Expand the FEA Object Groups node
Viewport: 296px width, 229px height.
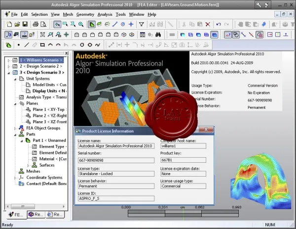point(15,128)
